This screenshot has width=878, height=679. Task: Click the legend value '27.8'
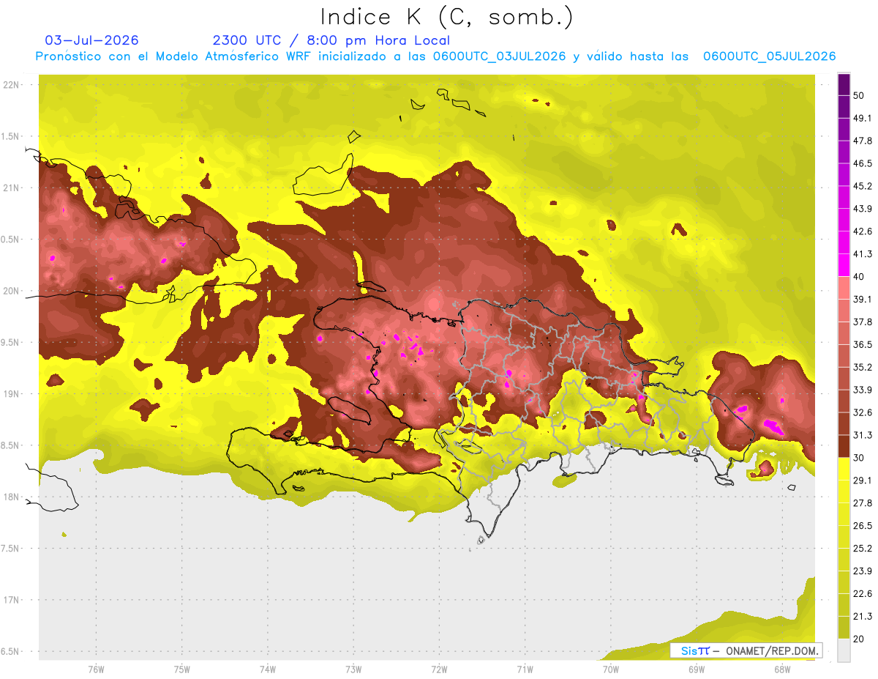(863, 503)
